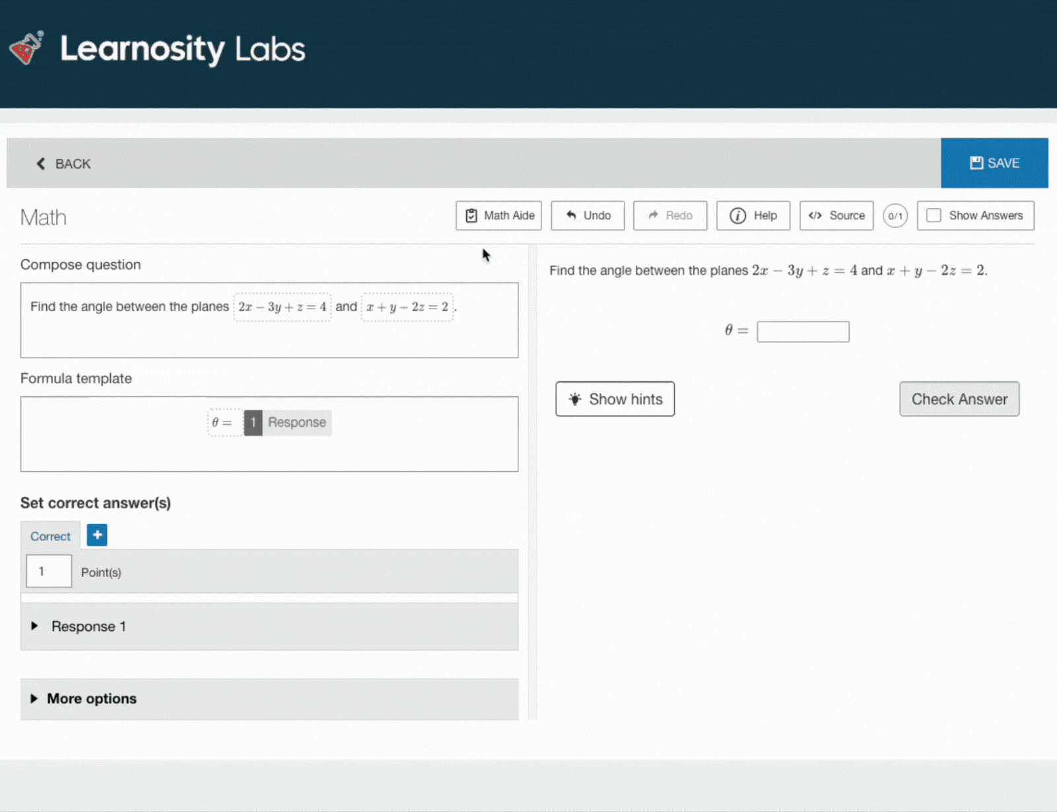Go BACK using the navigation link
The width and height of the screenshot is (1057, 812).
coord(63,163)
